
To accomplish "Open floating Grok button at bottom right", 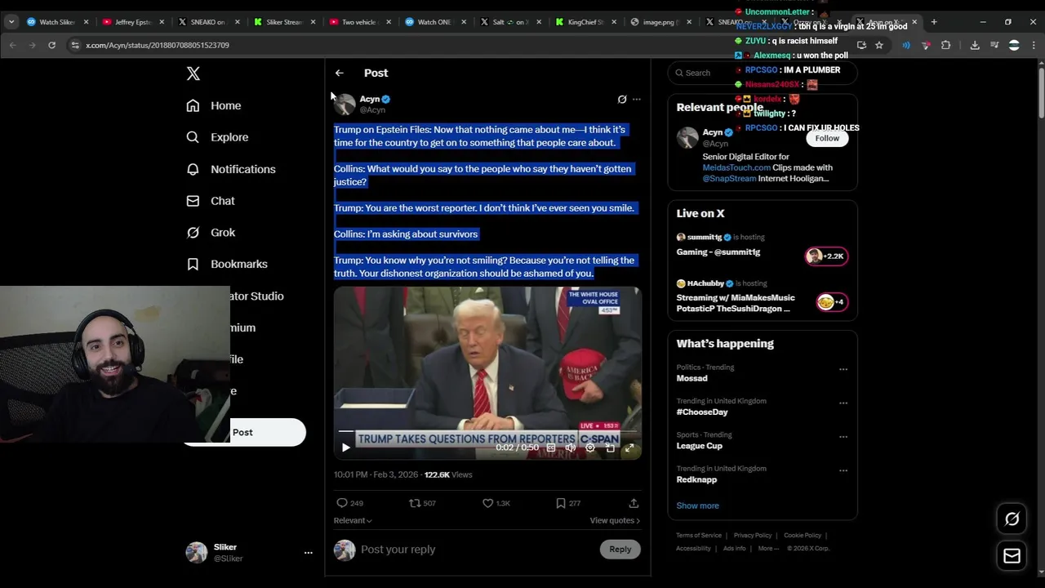I will pos(1012,519).
